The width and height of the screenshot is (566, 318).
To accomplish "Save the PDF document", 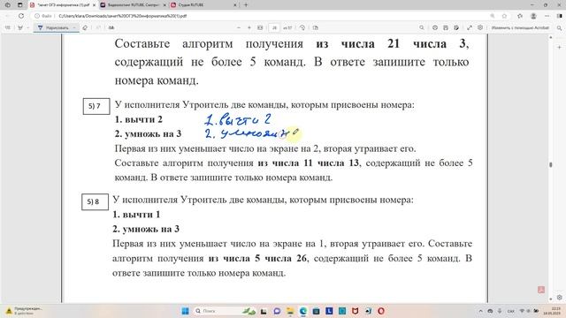I will [x=446, y=27].
